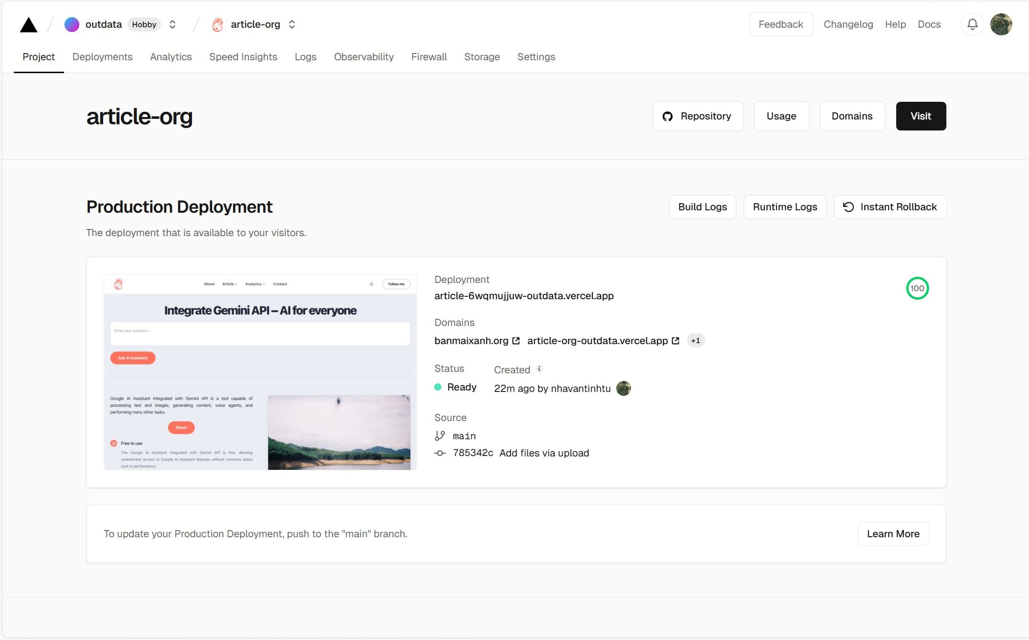
Task: Click the nhavantinhtu author avatar
Action: click(623, 388)
